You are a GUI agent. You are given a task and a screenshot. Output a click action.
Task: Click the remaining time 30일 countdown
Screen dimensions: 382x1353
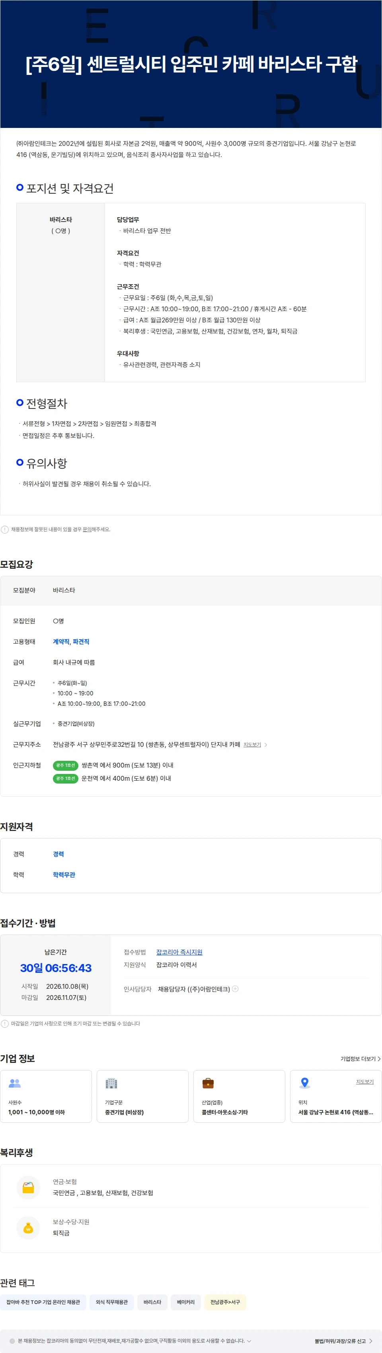coord(56,968)
